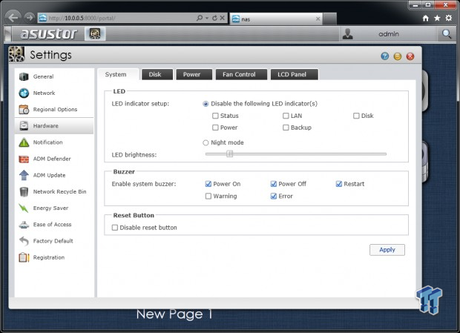460x333 pixels.
Task: Check the Backup LED checkbox
Action: (286, 128)
